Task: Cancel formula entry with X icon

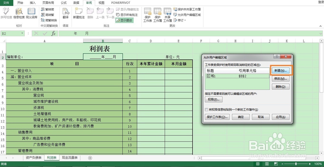Action: point(36,33)
